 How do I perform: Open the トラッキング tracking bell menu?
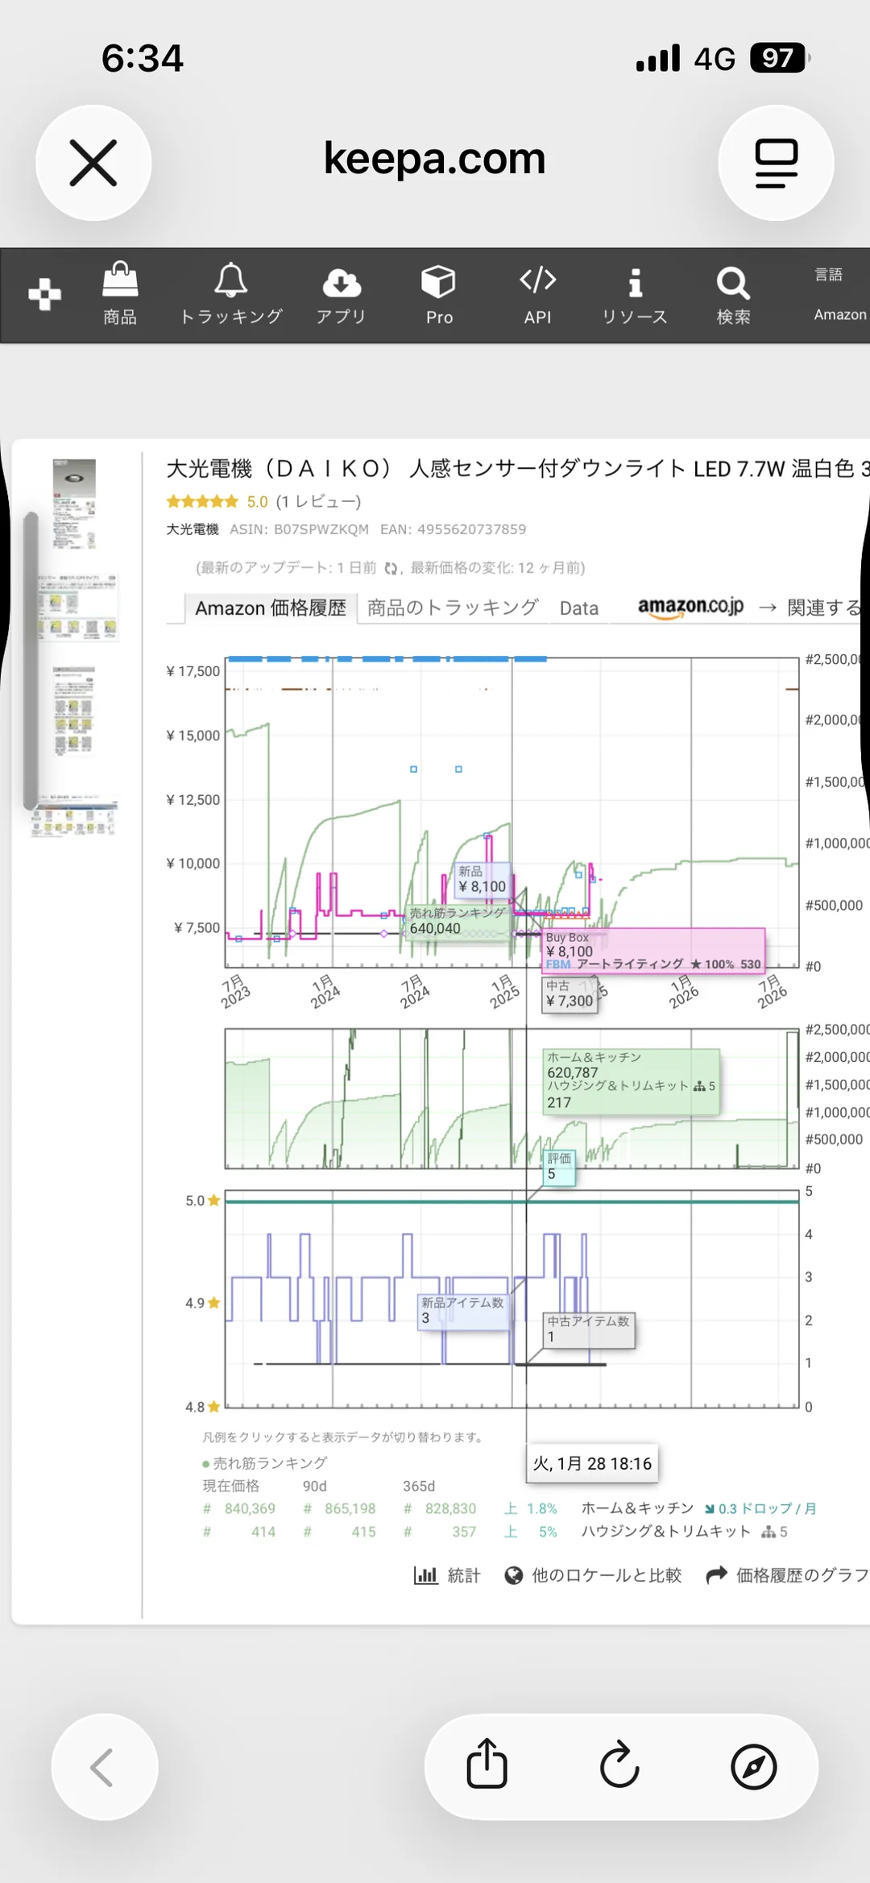230,295
